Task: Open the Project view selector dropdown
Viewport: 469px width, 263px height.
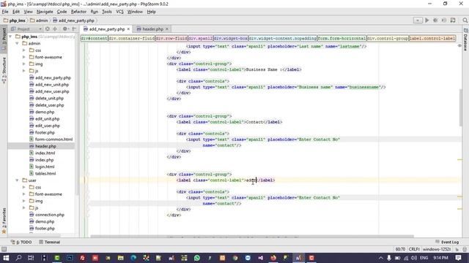Action: (x=26, y=29)
